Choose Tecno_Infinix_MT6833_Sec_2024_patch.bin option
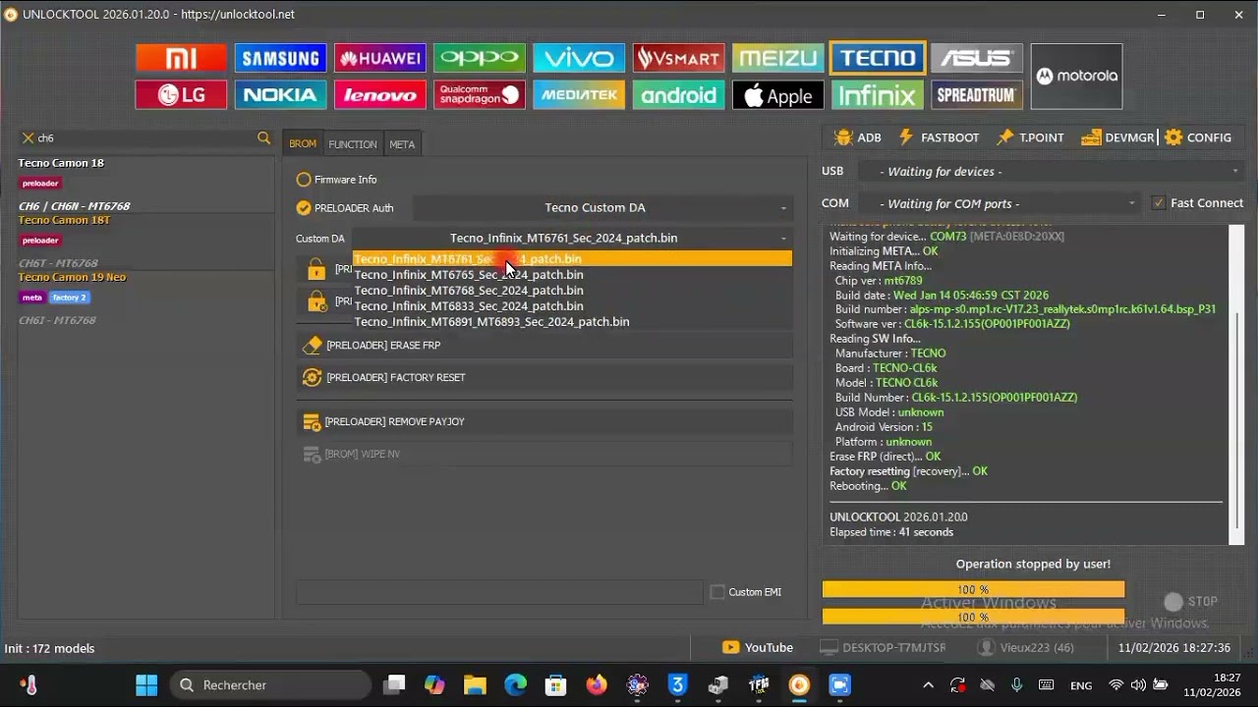 (x=572, y=306)
